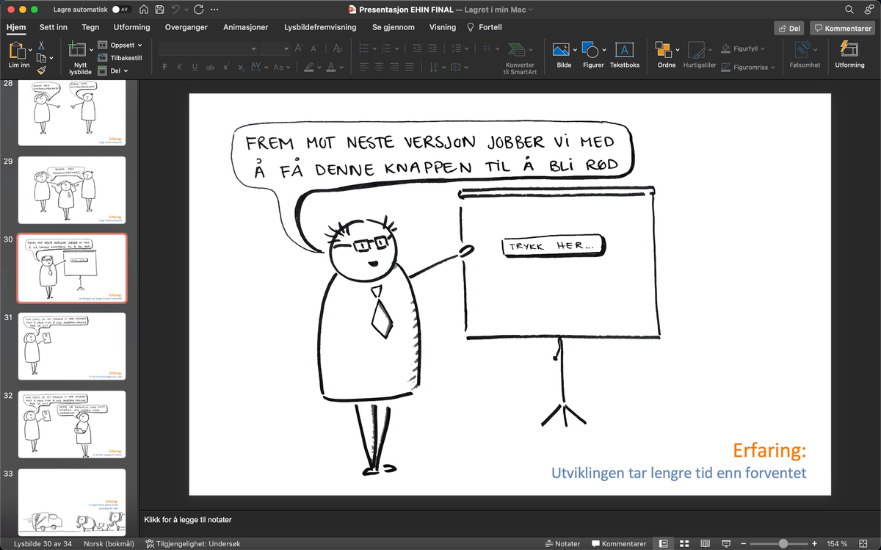Paste using the Lim inn clipboard icon
The image size is (881, 550).
[18, 51]
